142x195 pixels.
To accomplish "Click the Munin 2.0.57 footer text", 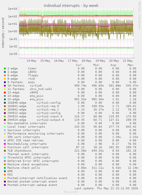I will (71, 192).
